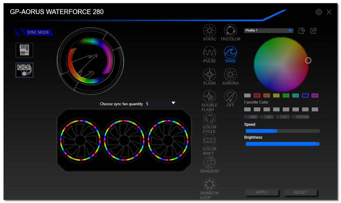
Task: Click the middle fan in preview
Action: (124, 140)
